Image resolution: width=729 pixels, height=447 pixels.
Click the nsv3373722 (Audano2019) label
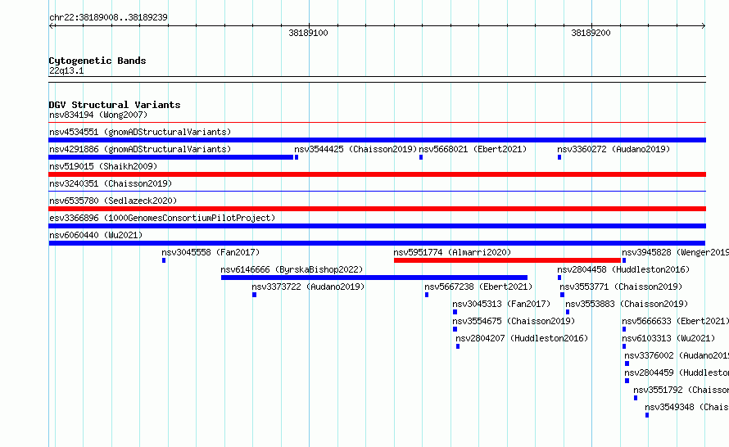click(x=308, y=287)
